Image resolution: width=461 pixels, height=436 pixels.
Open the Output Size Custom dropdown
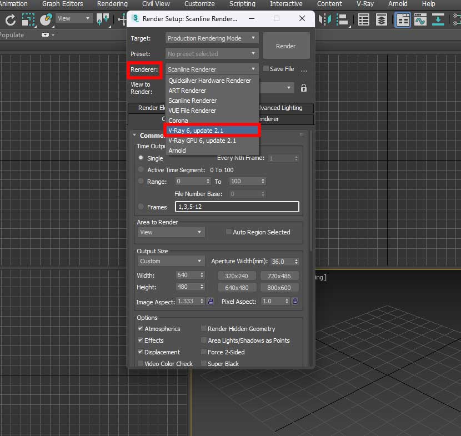(x=171, y=261)
